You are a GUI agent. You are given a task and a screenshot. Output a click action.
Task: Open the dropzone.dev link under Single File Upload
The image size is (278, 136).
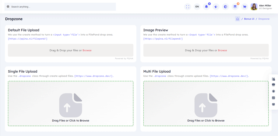(x=94, y=76)
